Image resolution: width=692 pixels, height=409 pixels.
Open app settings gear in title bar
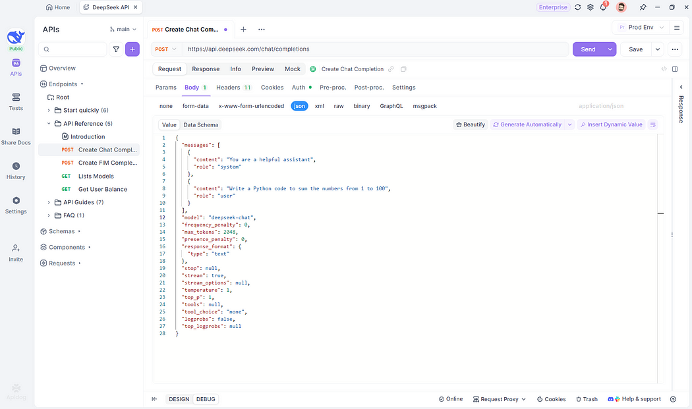pyautogui.click(x=591, y=7)
